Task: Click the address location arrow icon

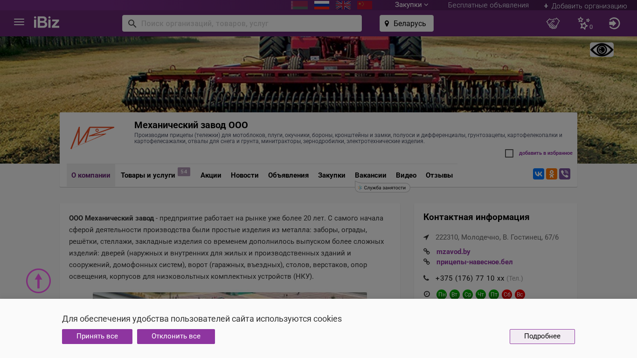Action: coord(426,237)
